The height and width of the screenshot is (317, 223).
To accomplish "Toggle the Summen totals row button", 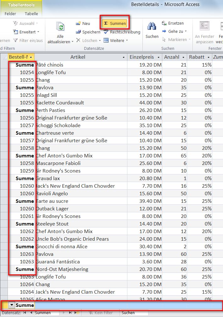I will (x=115, y=23).
